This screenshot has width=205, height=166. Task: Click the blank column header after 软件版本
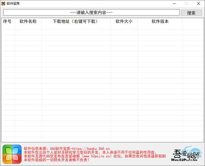pos(193,22)
